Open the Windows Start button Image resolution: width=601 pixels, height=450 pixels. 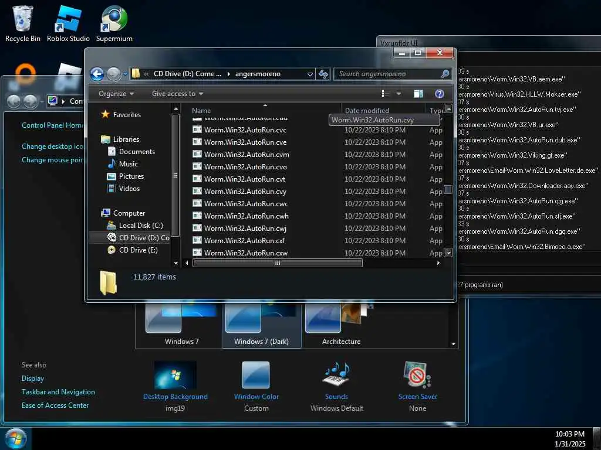[15, 439]
